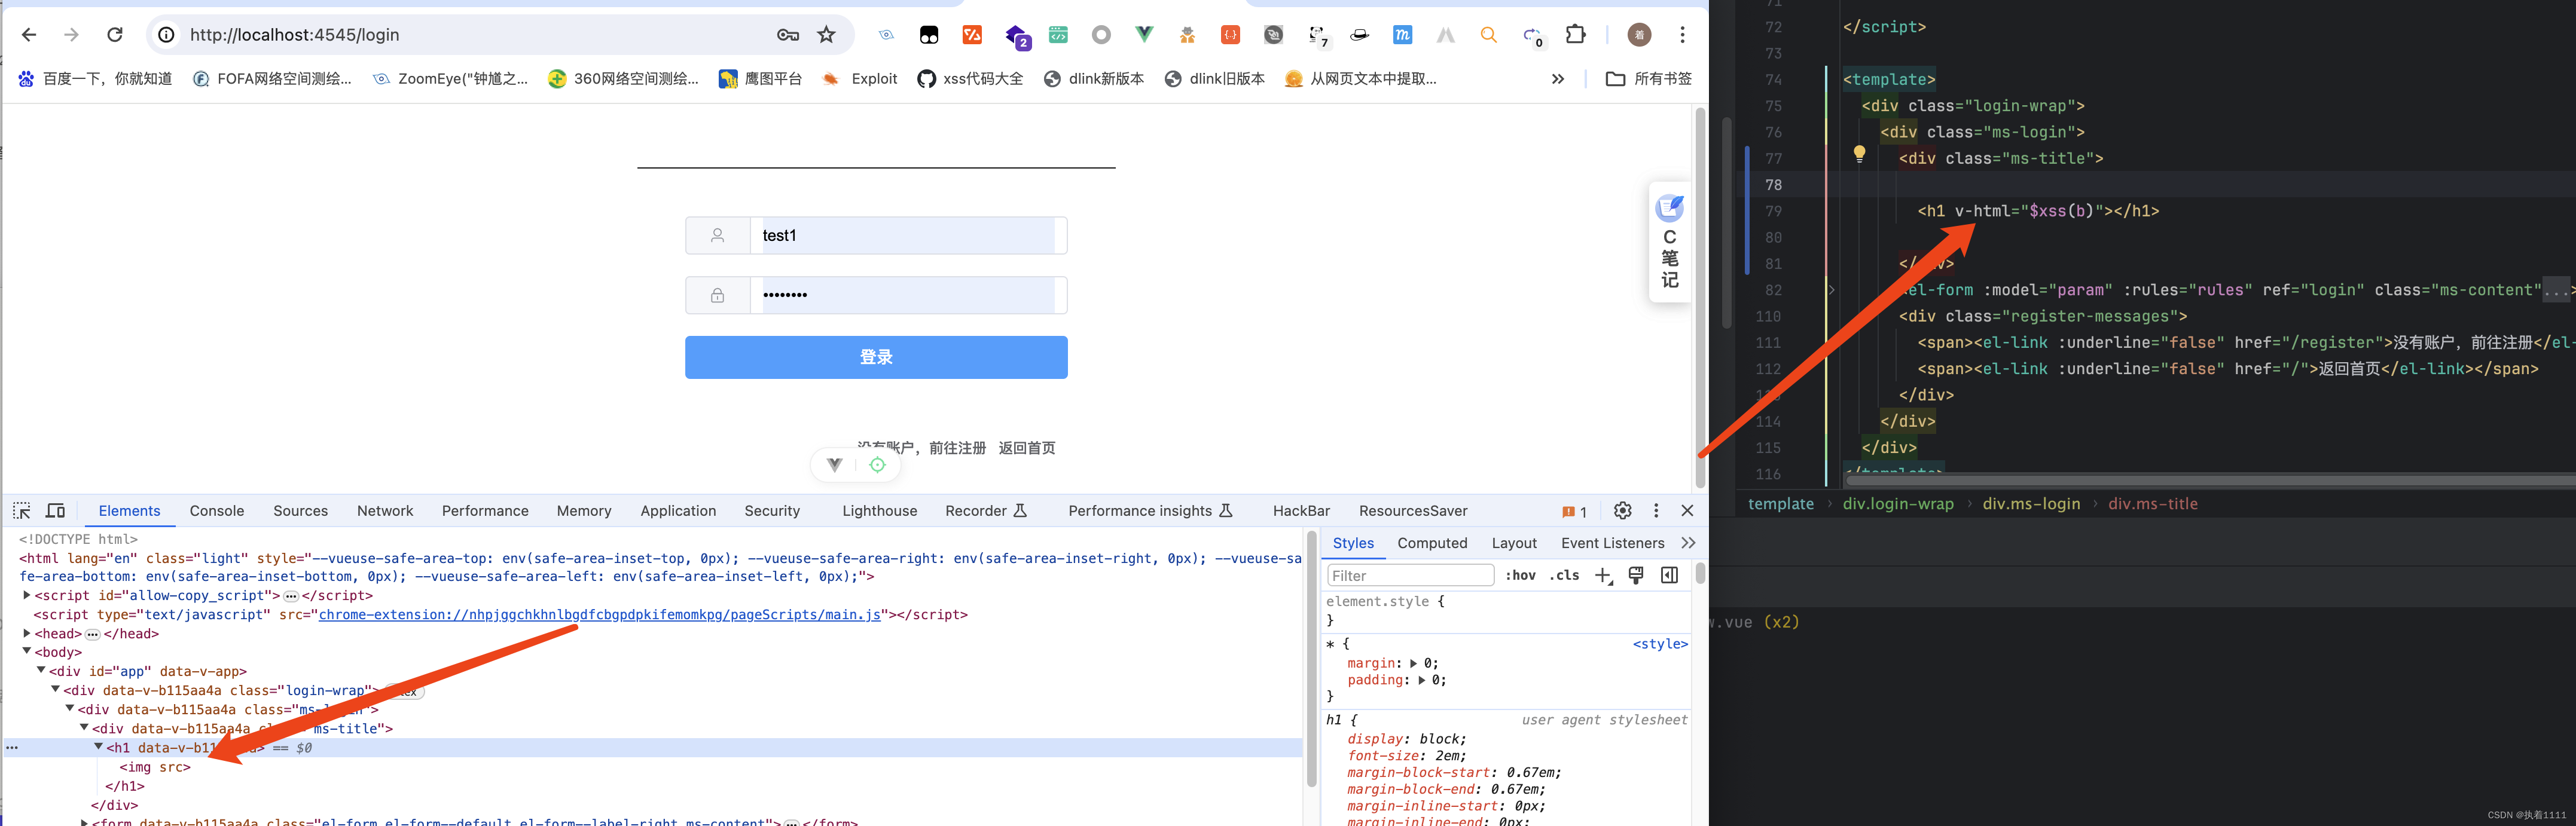
Task: Open the Event Listeners tab
Action: pyautogui.click(x=1612, y=543)
